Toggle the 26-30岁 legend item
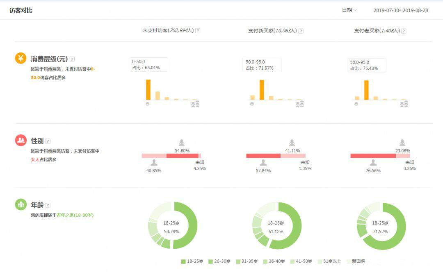This screenshot has height=277, width=443. coord(219,261)
